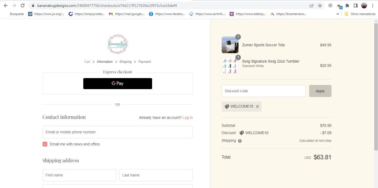Open the airtm bookmark

pos(208,14)
